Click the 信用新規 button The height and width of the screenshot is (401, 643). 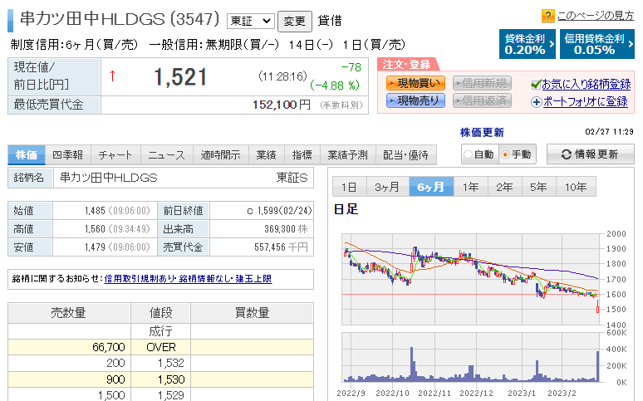coord(482,84)
